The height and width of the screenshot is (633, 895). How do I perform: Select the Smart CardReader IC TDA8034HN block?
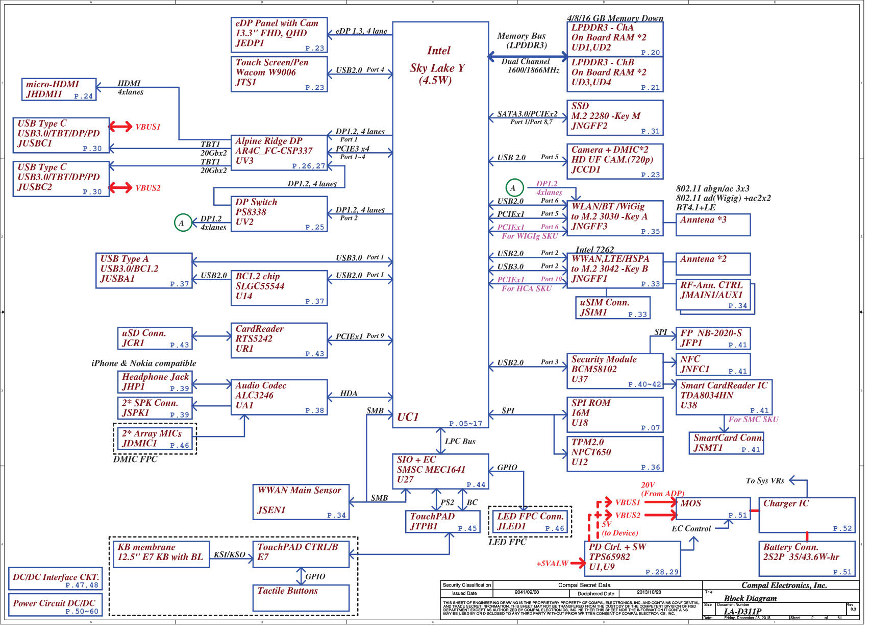click(x=724, y=397)
